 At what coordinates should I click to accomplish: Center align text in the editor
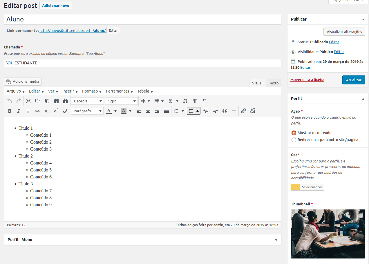pyautogui.click(x=148, y=111)
